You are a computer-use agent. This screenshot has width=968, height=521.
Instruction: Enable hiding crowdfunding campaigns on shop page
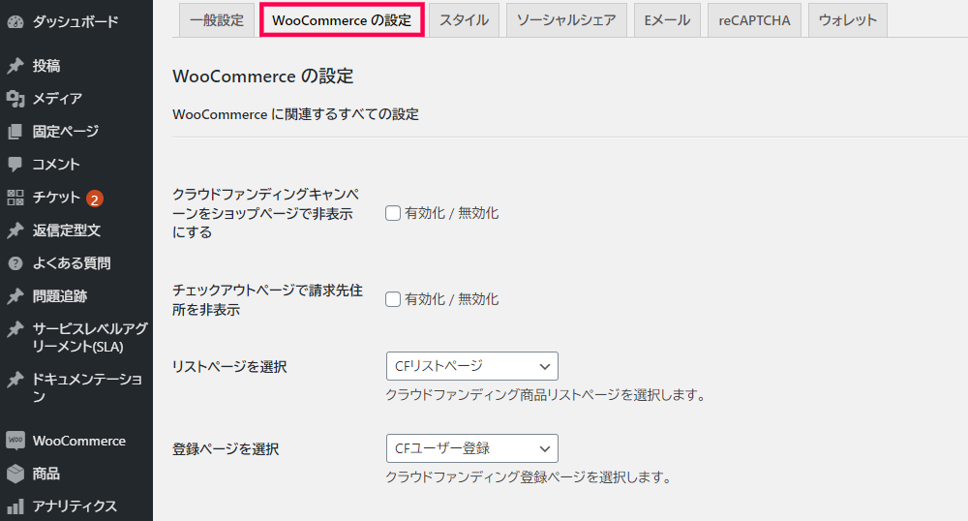[393, 214]
